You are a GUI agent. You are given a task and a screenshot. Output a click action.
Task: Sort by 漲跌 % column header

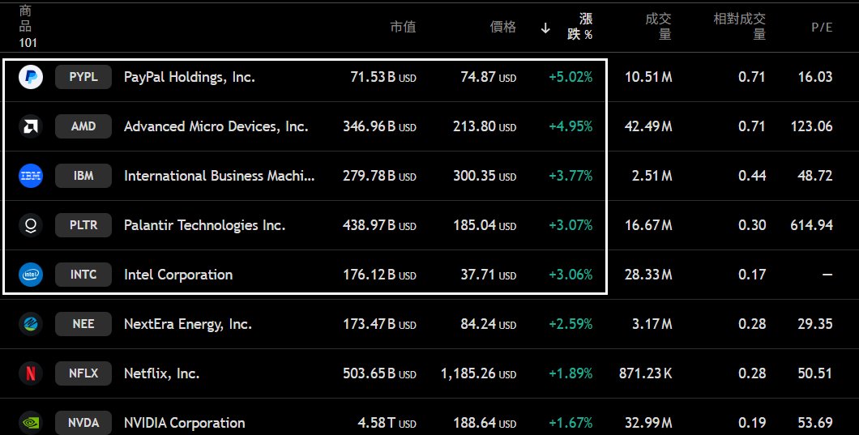pos(579,27)
